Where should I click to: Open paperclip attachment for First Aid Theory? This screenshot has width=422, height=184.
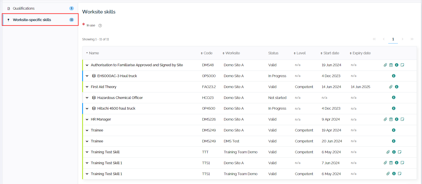point(391,87)
